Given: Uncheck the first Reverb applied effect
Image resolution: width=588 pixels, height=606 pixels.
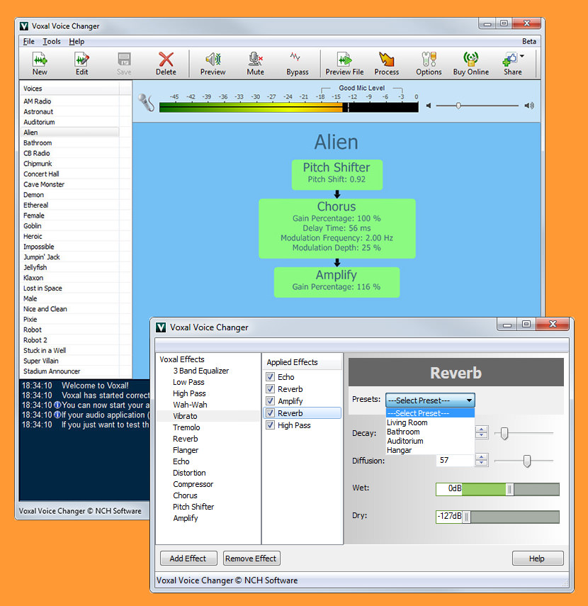Looking at the screenshot, I should click(x=271, y=389).
